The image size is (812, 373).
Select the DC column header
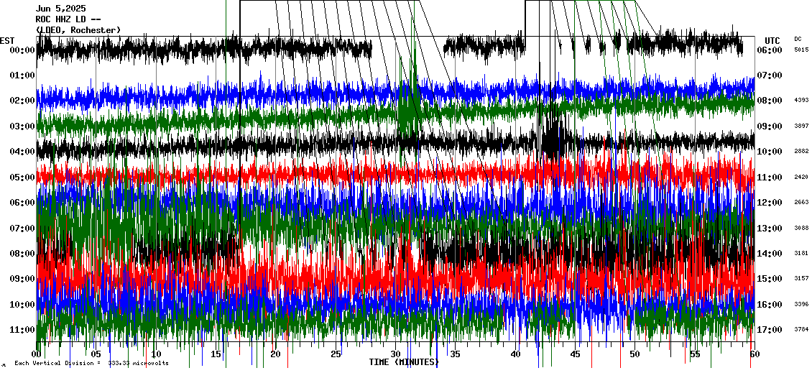coord(798,39)
